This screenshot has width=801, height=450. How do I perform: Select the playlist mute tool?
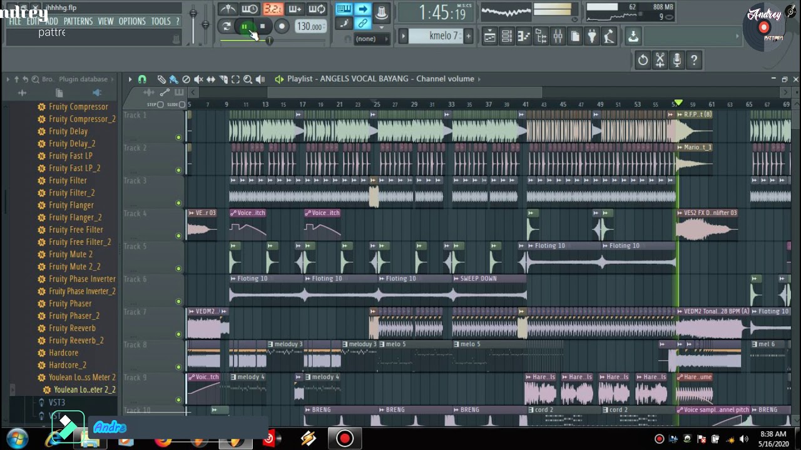tap(198, 79)
